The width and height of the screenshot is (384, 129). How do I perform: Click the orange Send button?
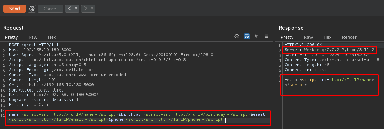pos(15,9)
